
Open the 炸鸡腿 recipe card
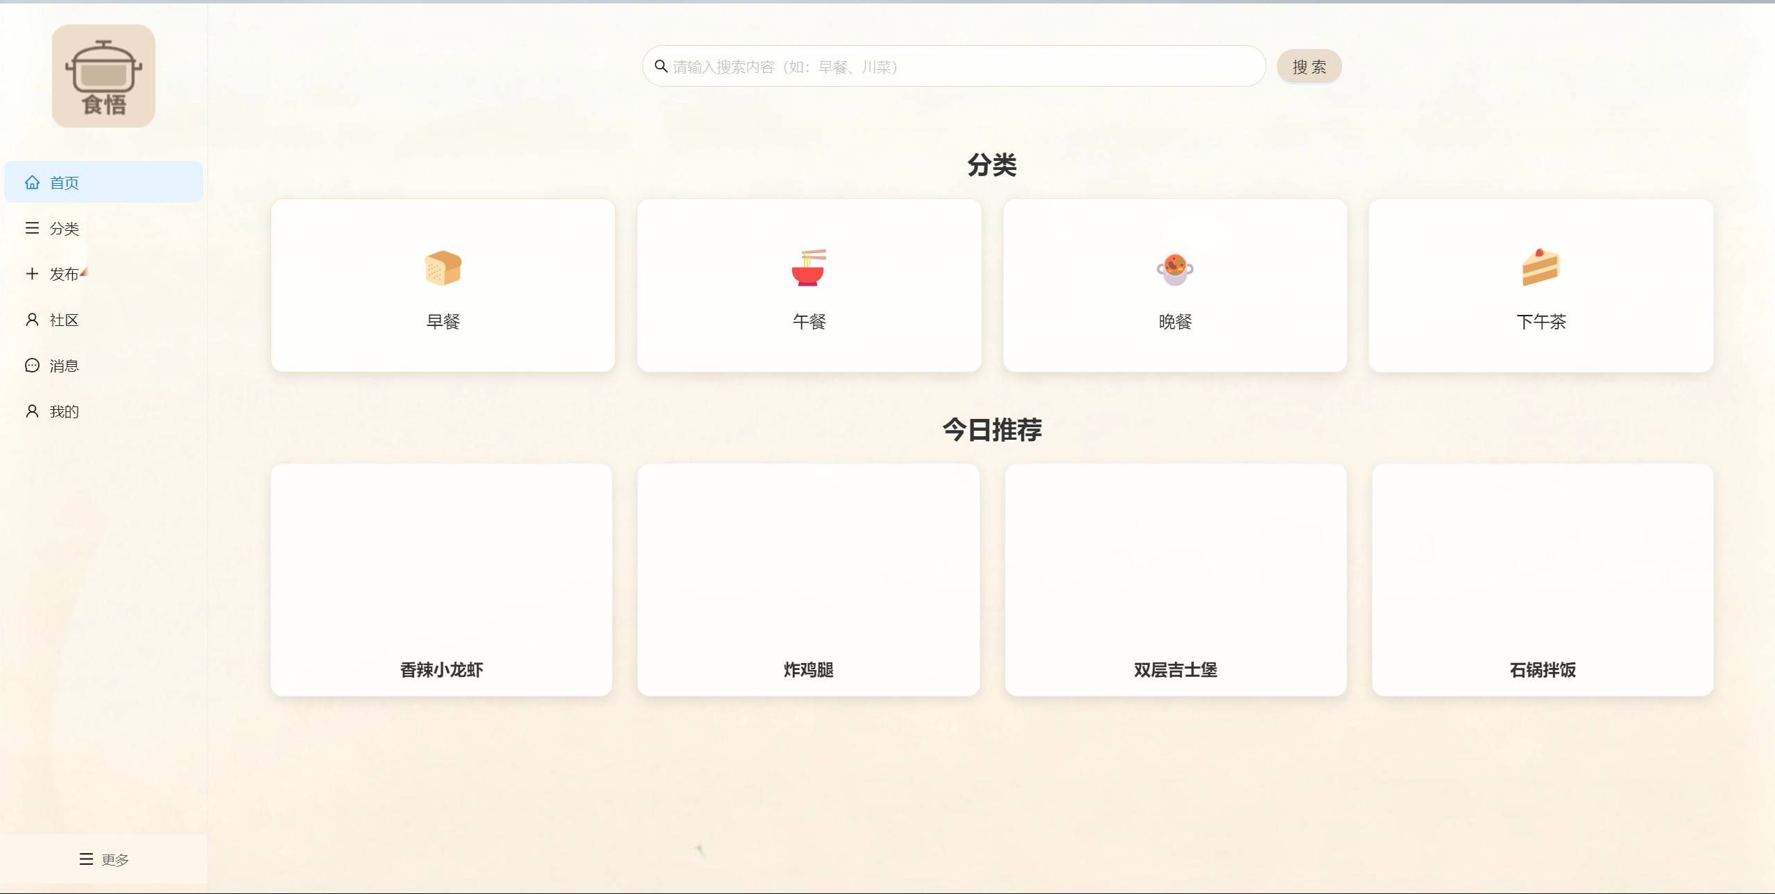coord(808,580)
